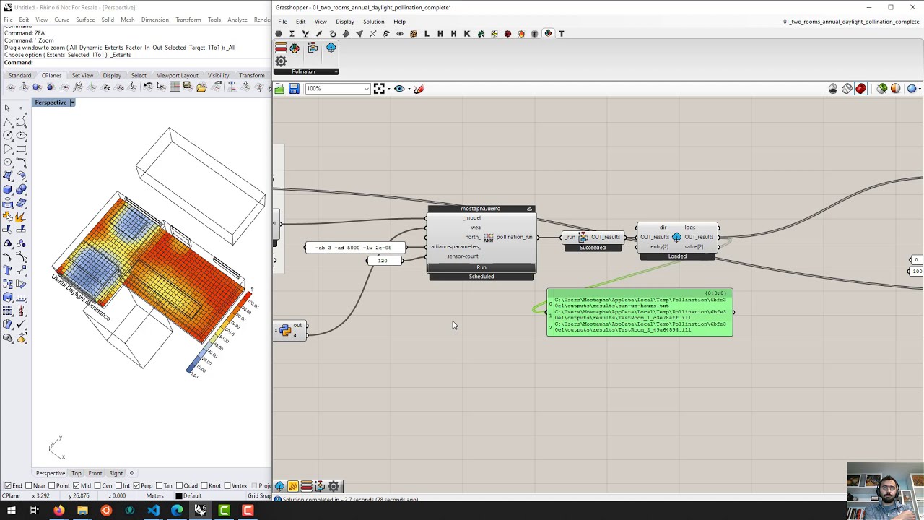Select the green results file paths panel
The height and width of the screenshot is (520, 924).
(640, 313)
